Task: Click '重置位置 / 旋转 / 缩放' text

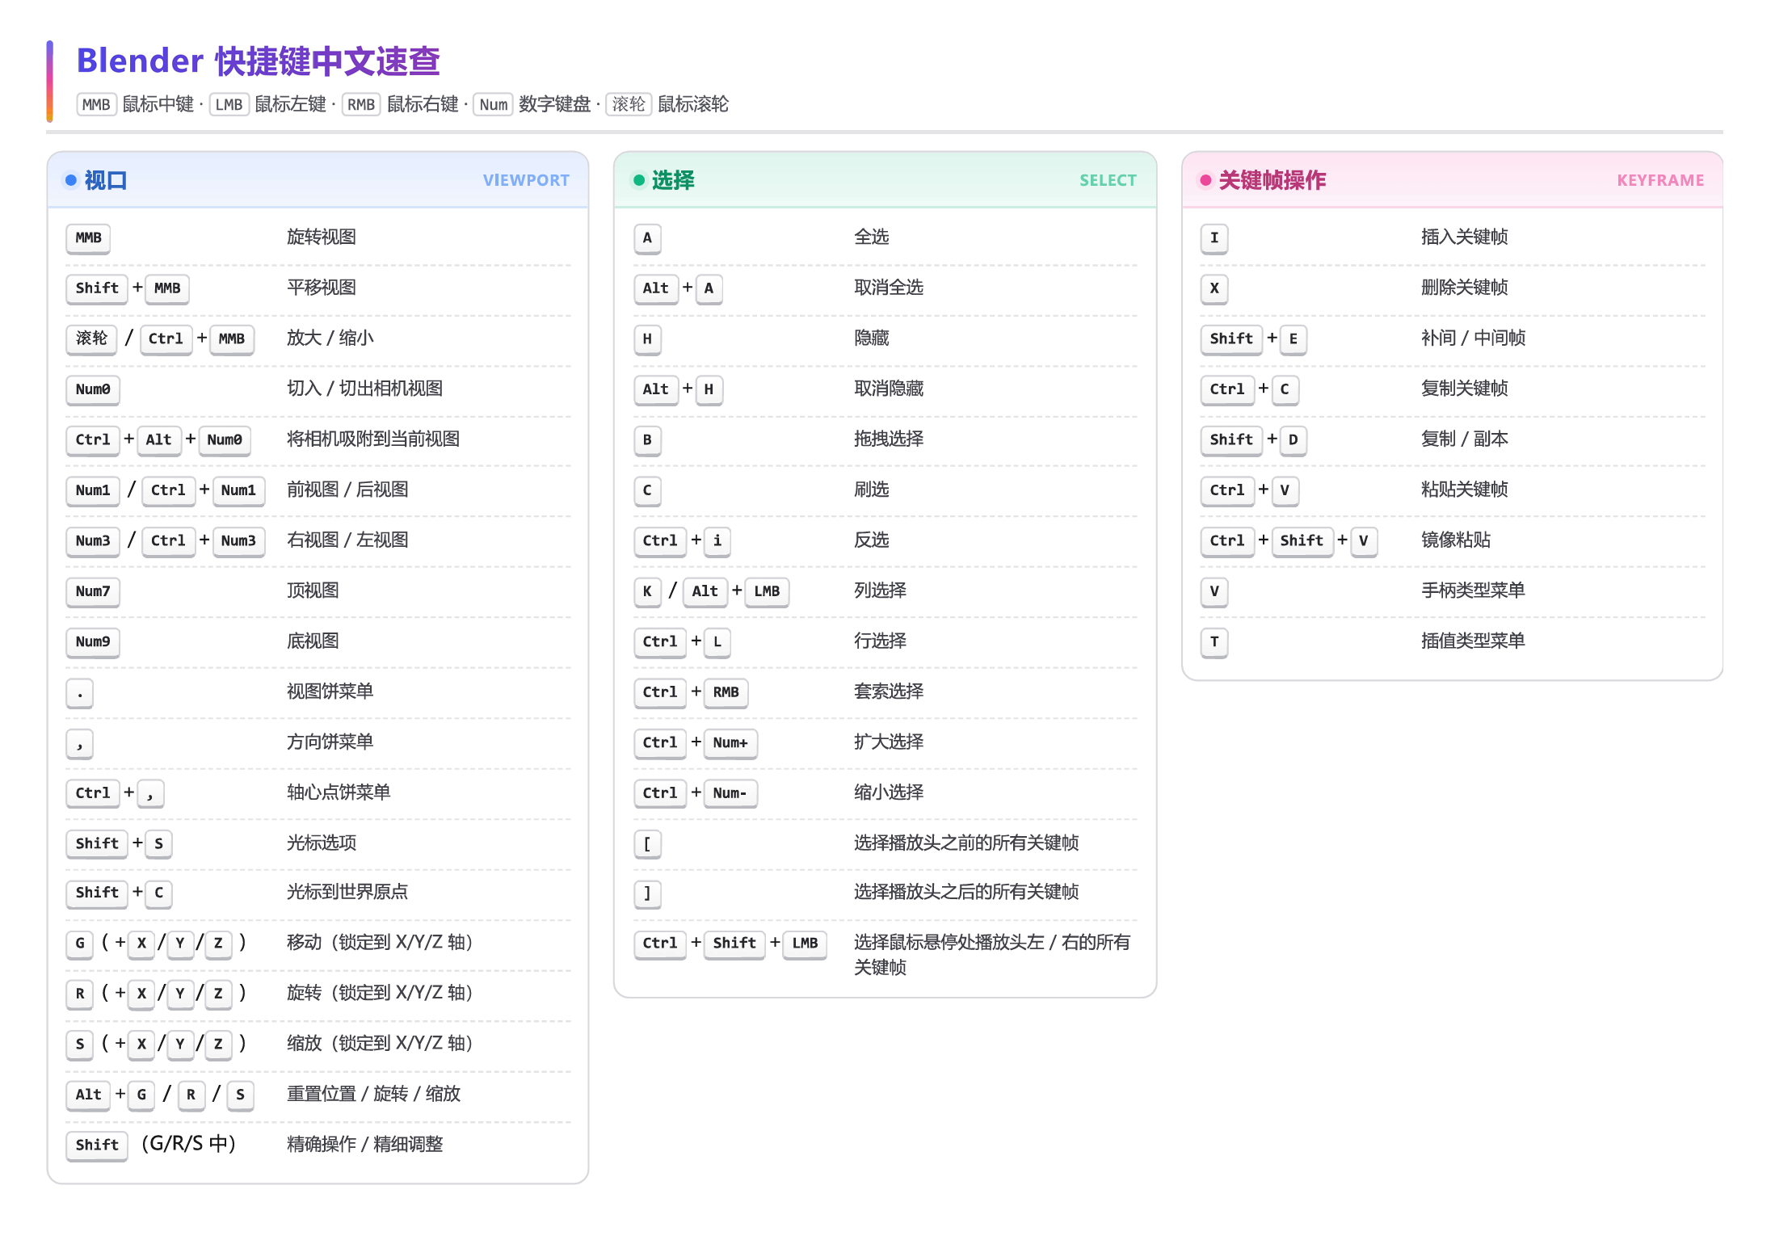Action: click(x=373, y=1094)
